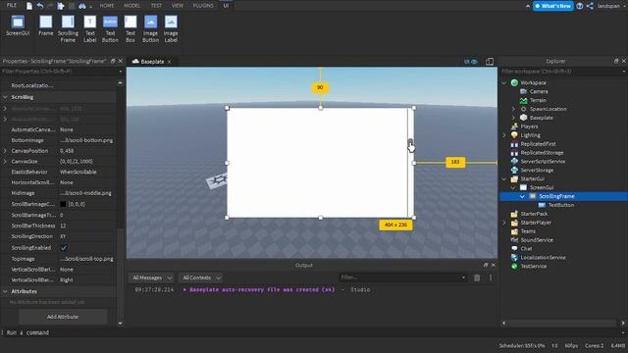Image resolution: width=628 pixels, height=353 pixels.
Task: Select Baseplate in the Explorer tree
Action: click(x=541, y=118)
